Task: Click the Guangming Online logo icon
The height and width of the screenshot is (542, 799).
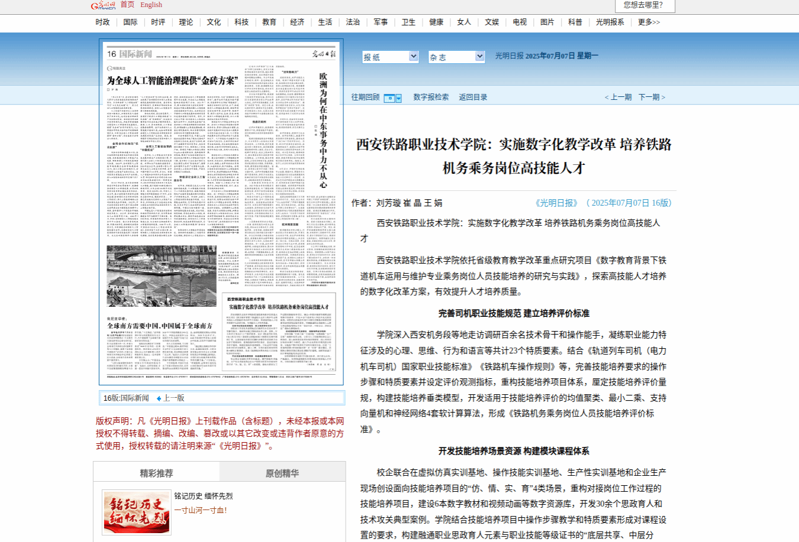Action: [103, 5]
